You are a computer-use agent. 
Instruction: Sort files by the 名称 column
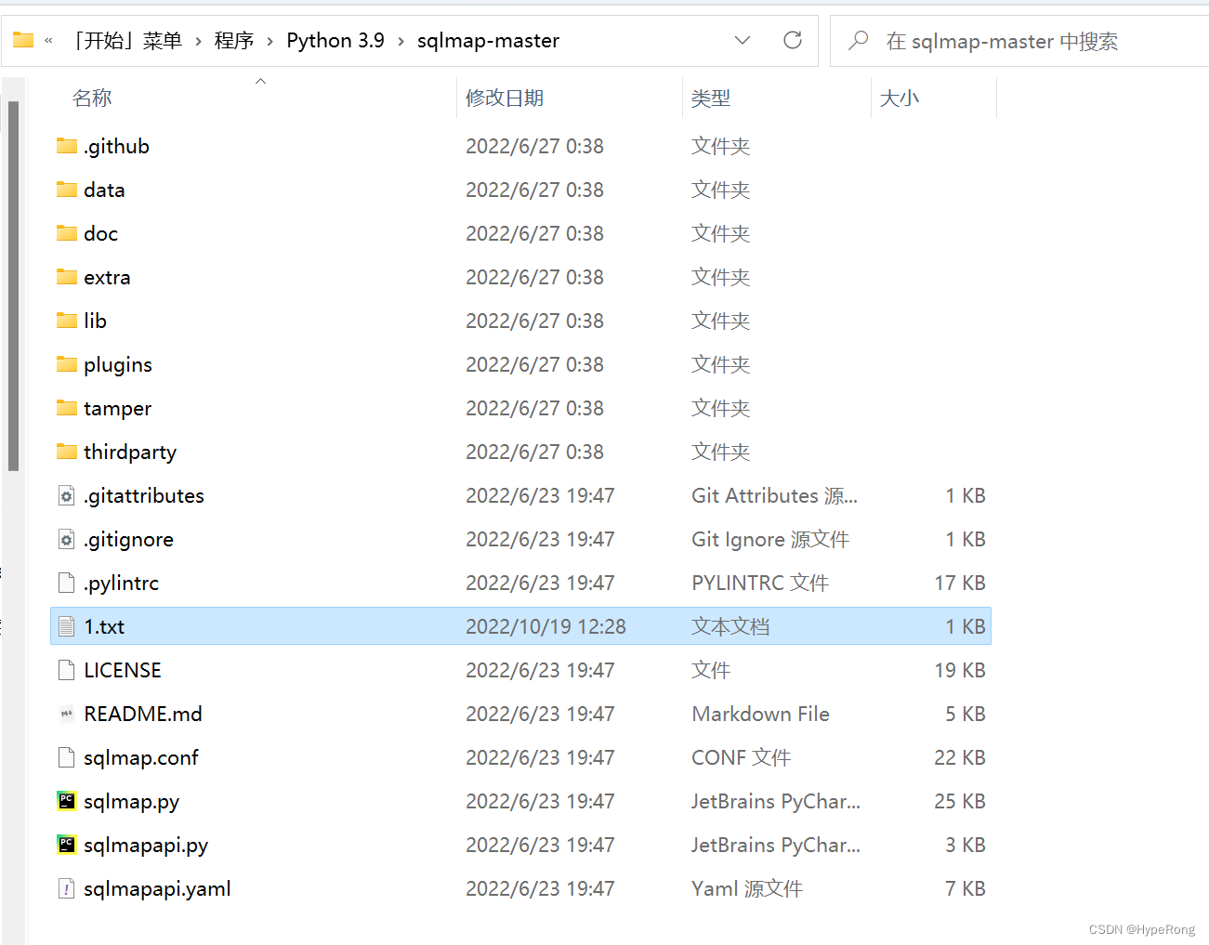click(x=92, y=98)
